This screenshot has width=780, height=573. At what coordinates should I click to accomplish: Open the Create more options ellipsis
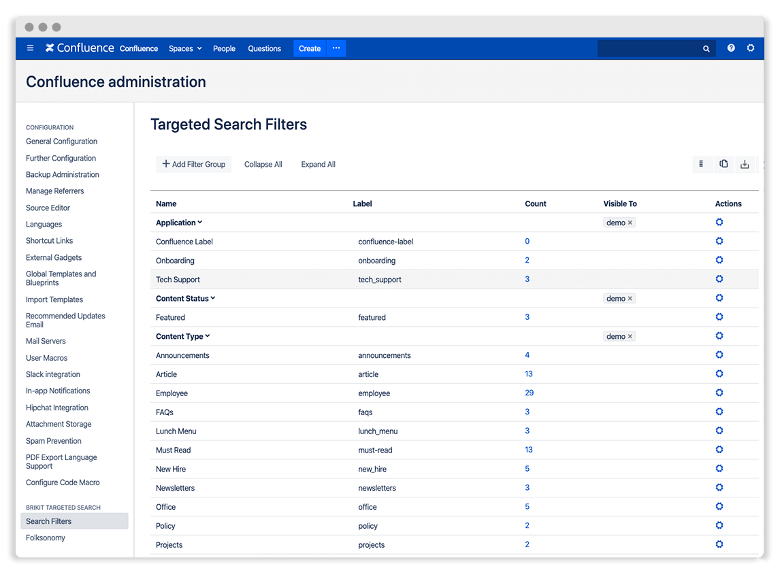336,48
